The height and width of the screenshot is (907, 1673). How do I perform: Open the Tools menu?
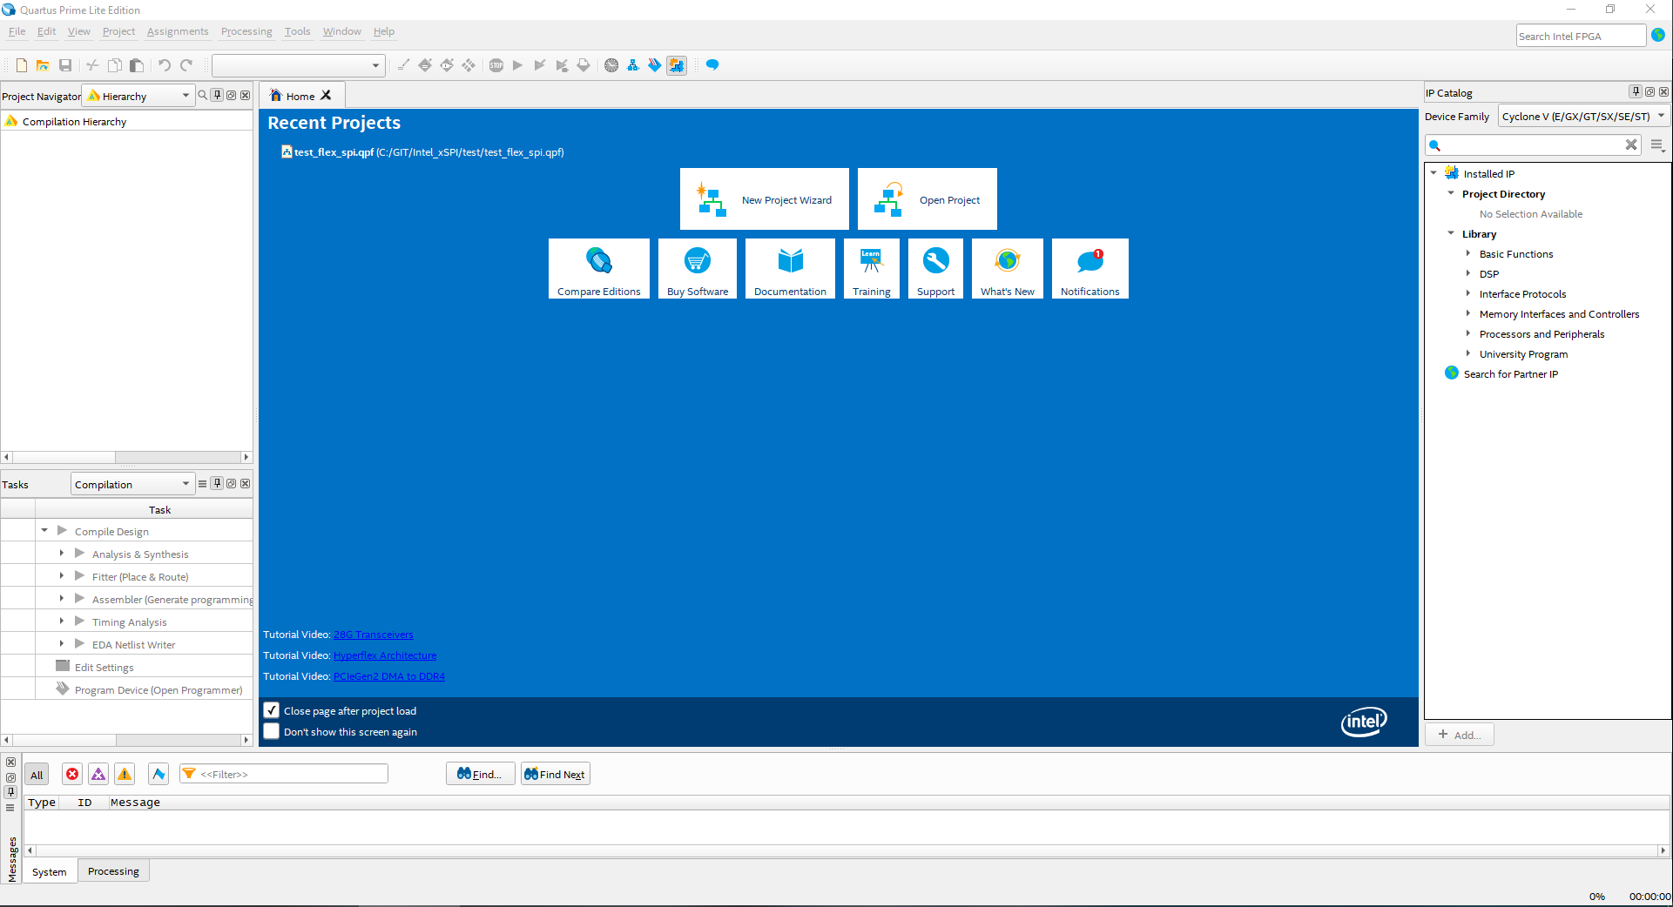(x=298, y=31)
